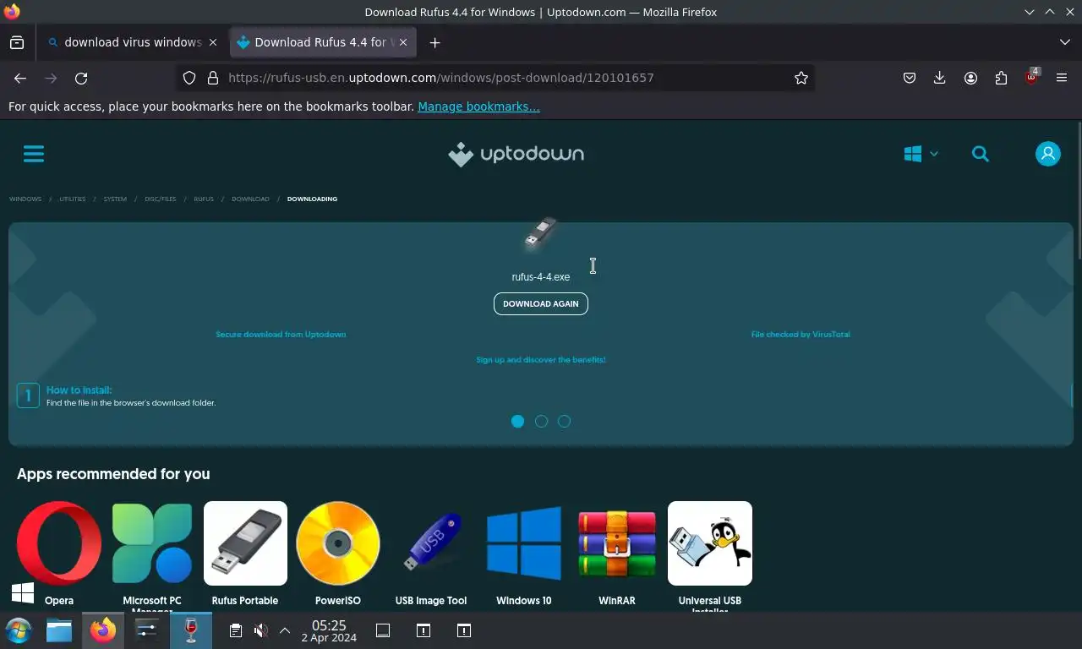Viewport: 1082px width, 649px height.
Task: Select the first carousel dot
Action: [518, 421]
